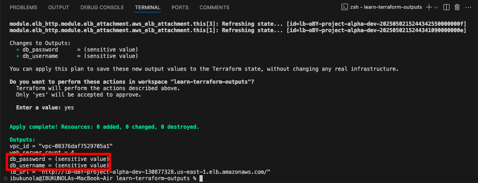Open the COMMENTS tab
This screenshot has width=478, height=183.
(214, 7)
